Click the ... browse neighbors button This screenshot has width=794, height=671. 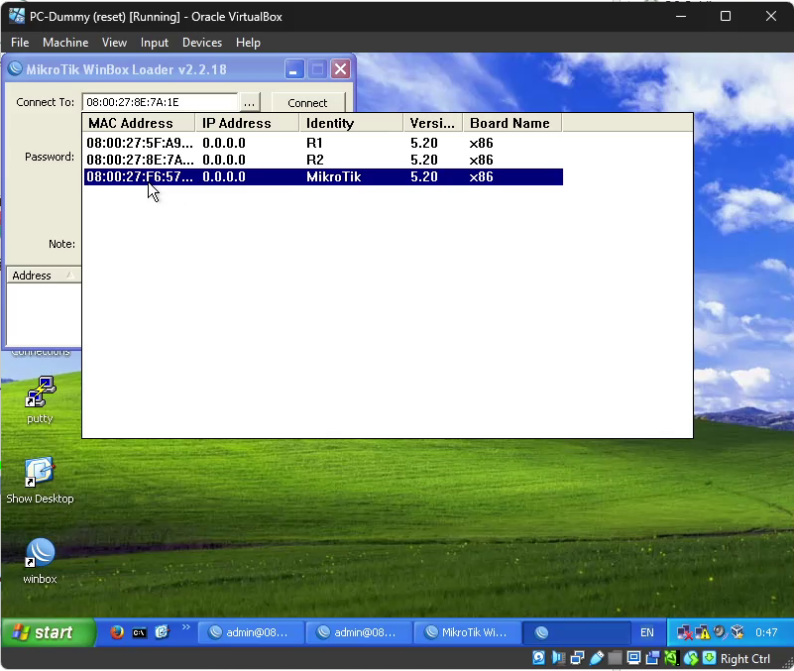click(249, 103)
